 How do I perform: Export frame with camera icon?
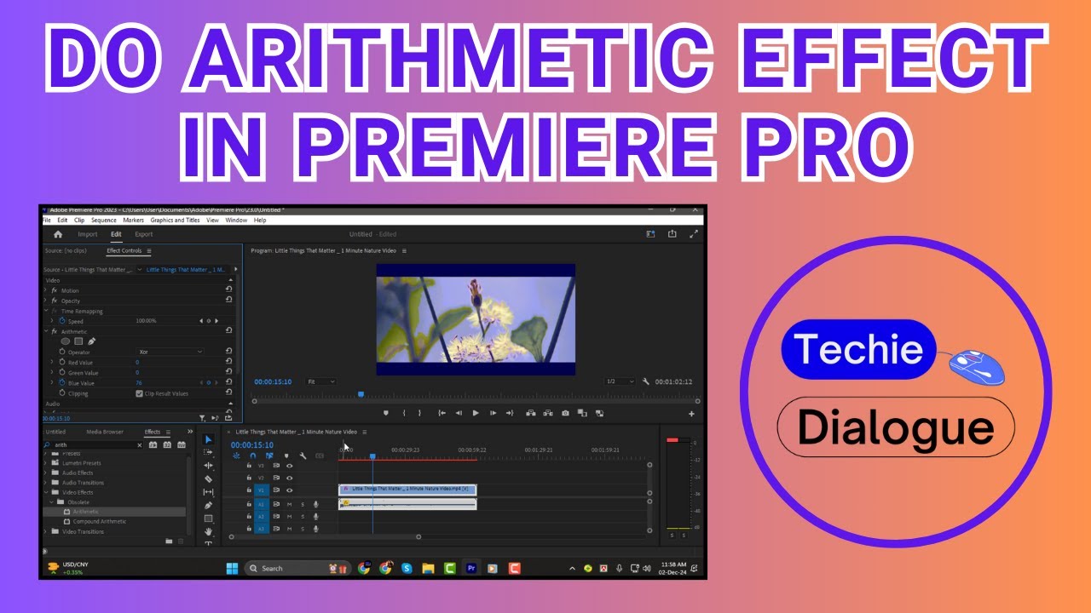(x=565, y=413)
